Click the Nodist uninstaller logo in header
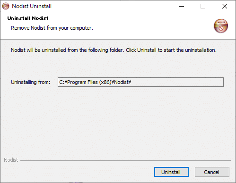The image size is (236, 183). (x=221, y=26)
